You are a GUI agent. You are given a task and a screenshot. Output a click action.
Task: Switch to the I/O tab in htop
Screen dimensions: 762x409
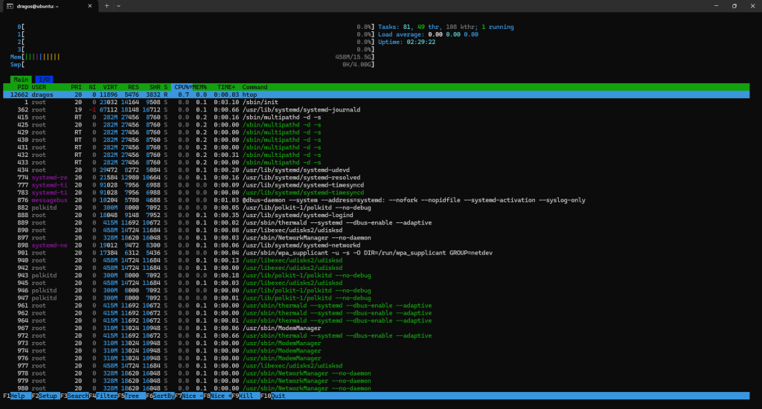pos(44,79)
